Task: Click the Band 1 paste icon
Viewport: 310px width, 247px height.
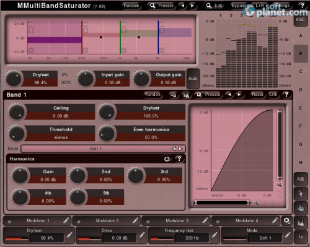Action: coord(186,95)
